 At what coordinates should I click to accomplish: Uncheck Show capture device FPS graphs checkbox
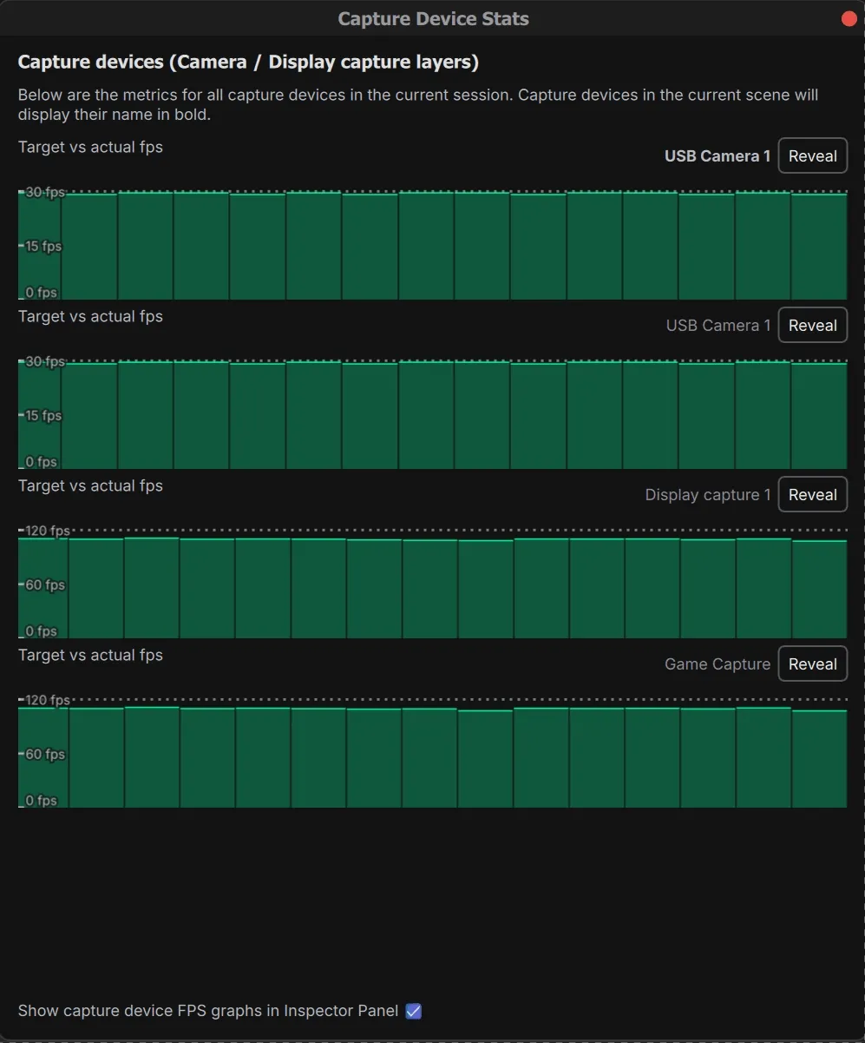tap(414, 1011)
